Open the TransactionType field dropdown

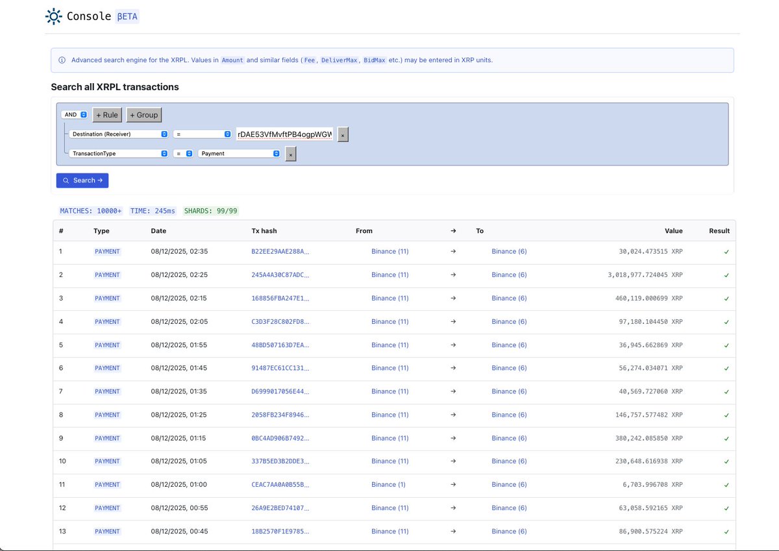pos(119,154)
